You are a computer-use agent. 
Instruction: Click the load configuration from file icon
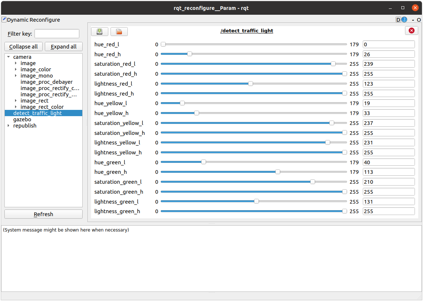(x=119, y=32)
